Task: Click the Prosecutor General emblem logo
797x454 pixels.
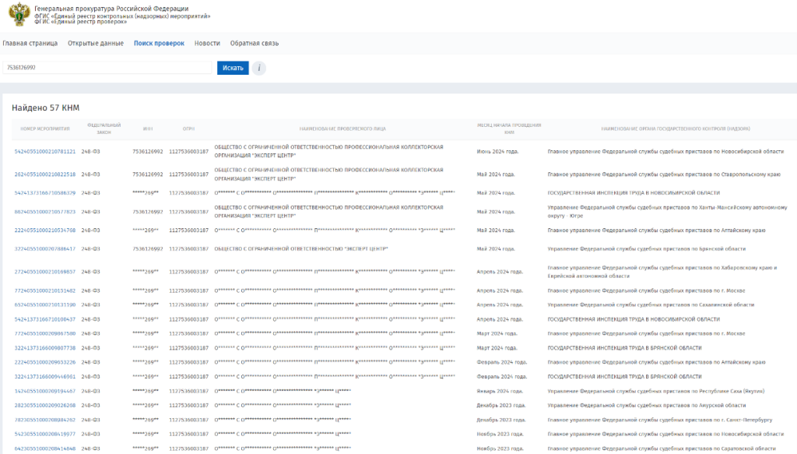Action: 17,15
